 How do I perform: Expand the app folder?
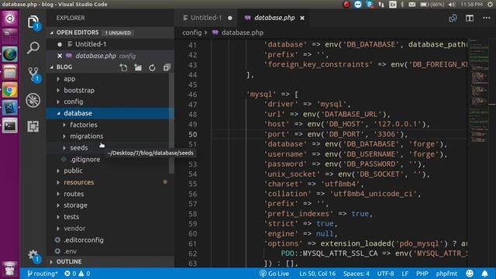tap(110, 79)
